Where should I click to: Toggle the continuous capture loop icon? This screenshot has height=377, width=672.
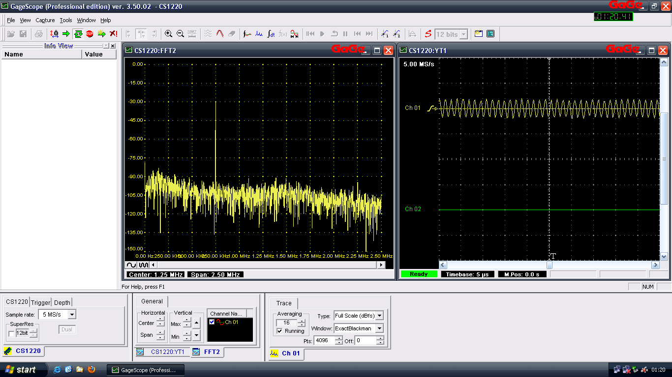(x=78, y=34)
